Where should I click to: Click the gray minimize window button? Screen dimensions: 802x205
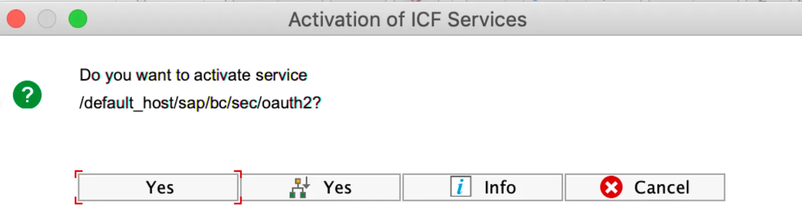(x=47, y=19)
